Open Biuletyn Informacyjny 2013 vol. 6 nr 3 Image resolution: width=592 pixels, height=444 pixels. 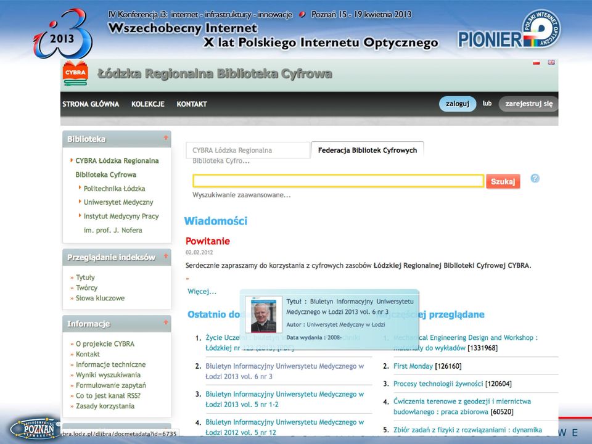[x=285, y=371]
